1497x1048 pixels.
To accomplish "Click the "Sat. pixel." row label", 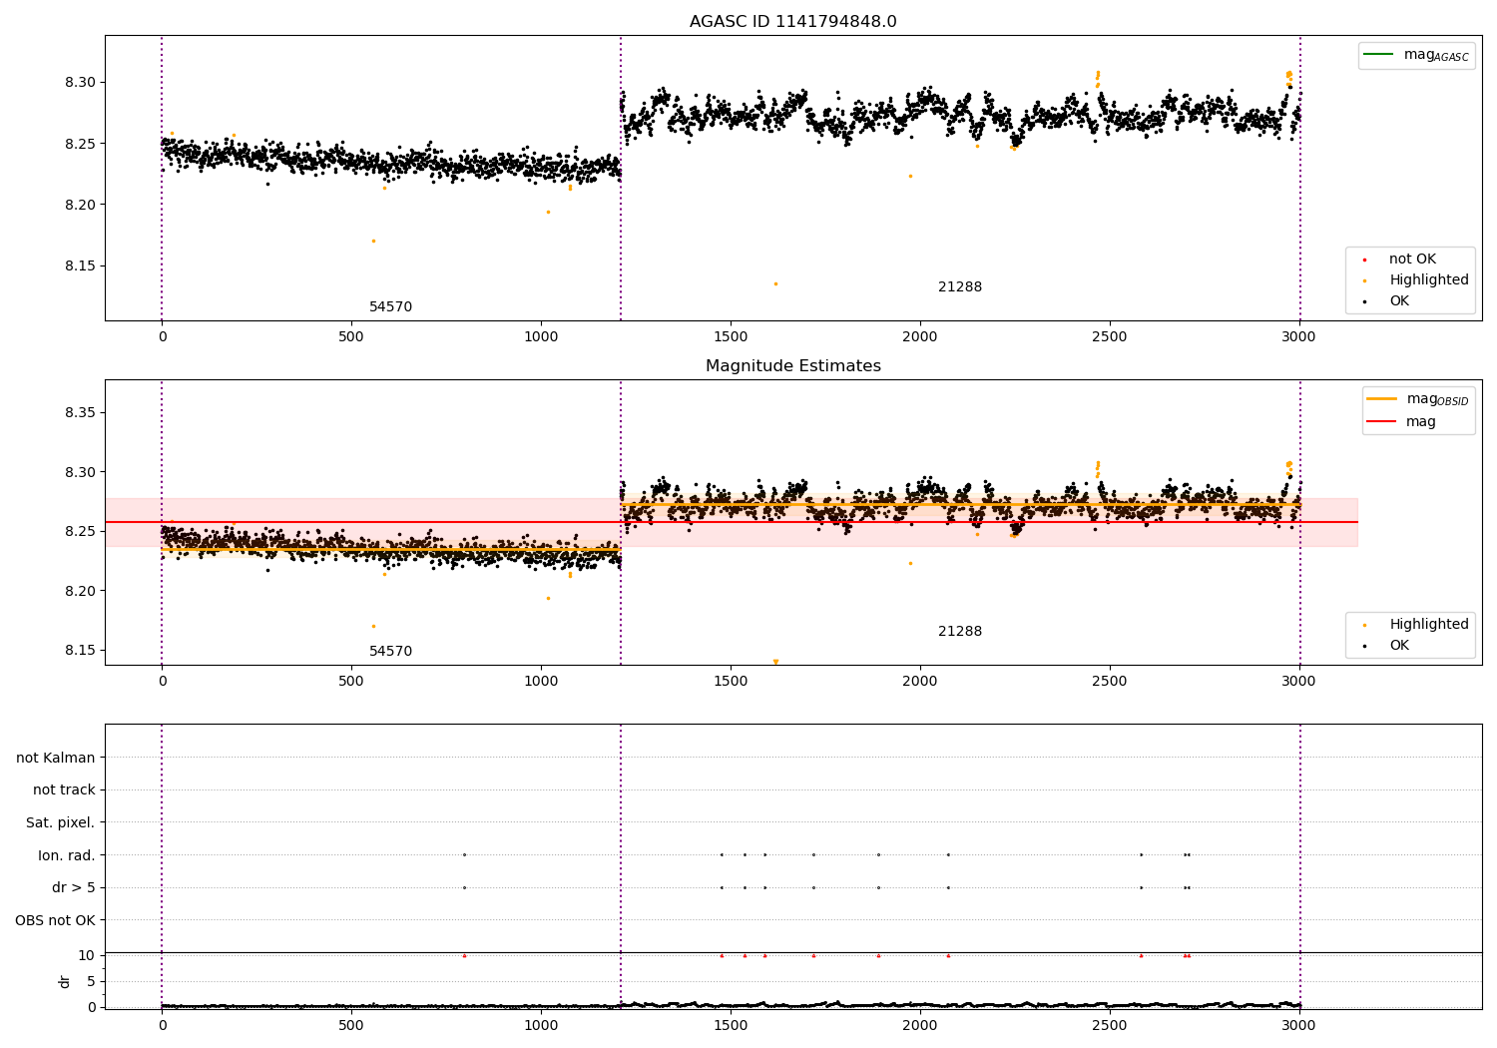I will [61, 822].
